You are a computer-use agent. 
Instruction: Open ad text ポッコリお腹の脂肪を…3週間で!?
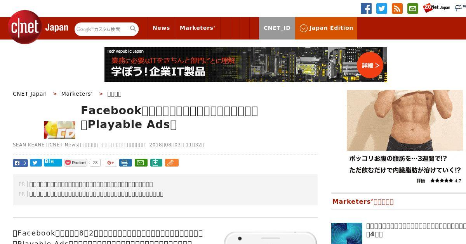[x=398, y=158]
